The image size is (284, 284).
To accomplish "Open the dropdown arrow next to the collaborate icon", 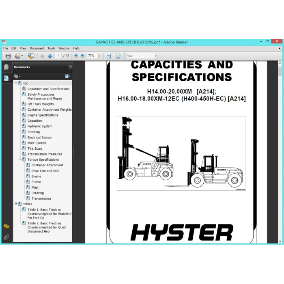I will [22, 56].
